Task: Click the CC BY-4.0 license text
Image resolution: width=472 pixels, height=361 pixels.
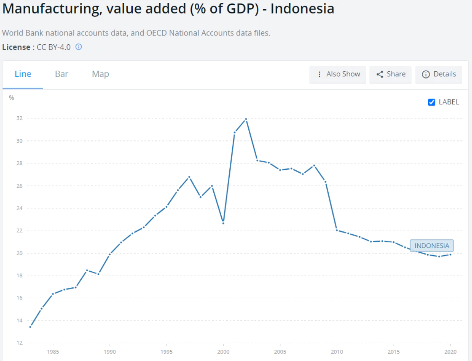Action: (54, 47)
